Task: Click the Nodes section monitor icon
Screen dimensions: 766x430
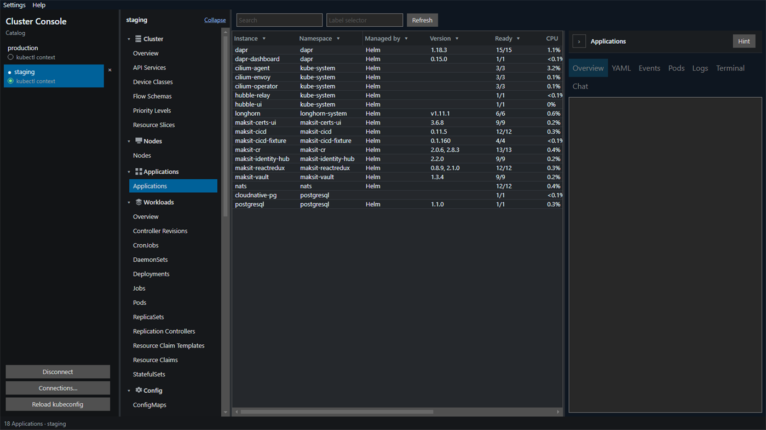Action: pos(139,141)
